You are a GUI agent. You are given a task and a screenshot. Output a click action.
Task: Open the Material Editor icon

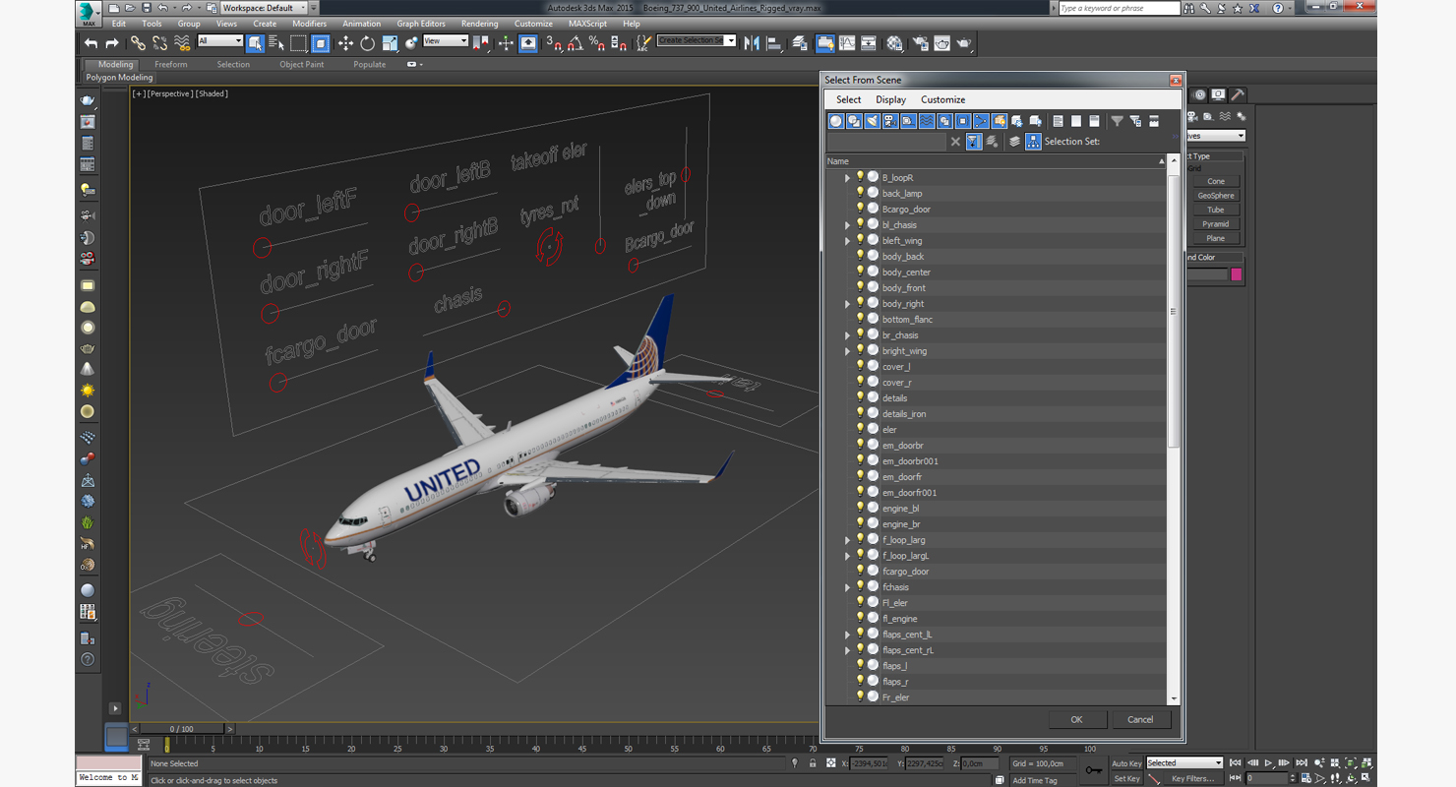click(894, 43)
